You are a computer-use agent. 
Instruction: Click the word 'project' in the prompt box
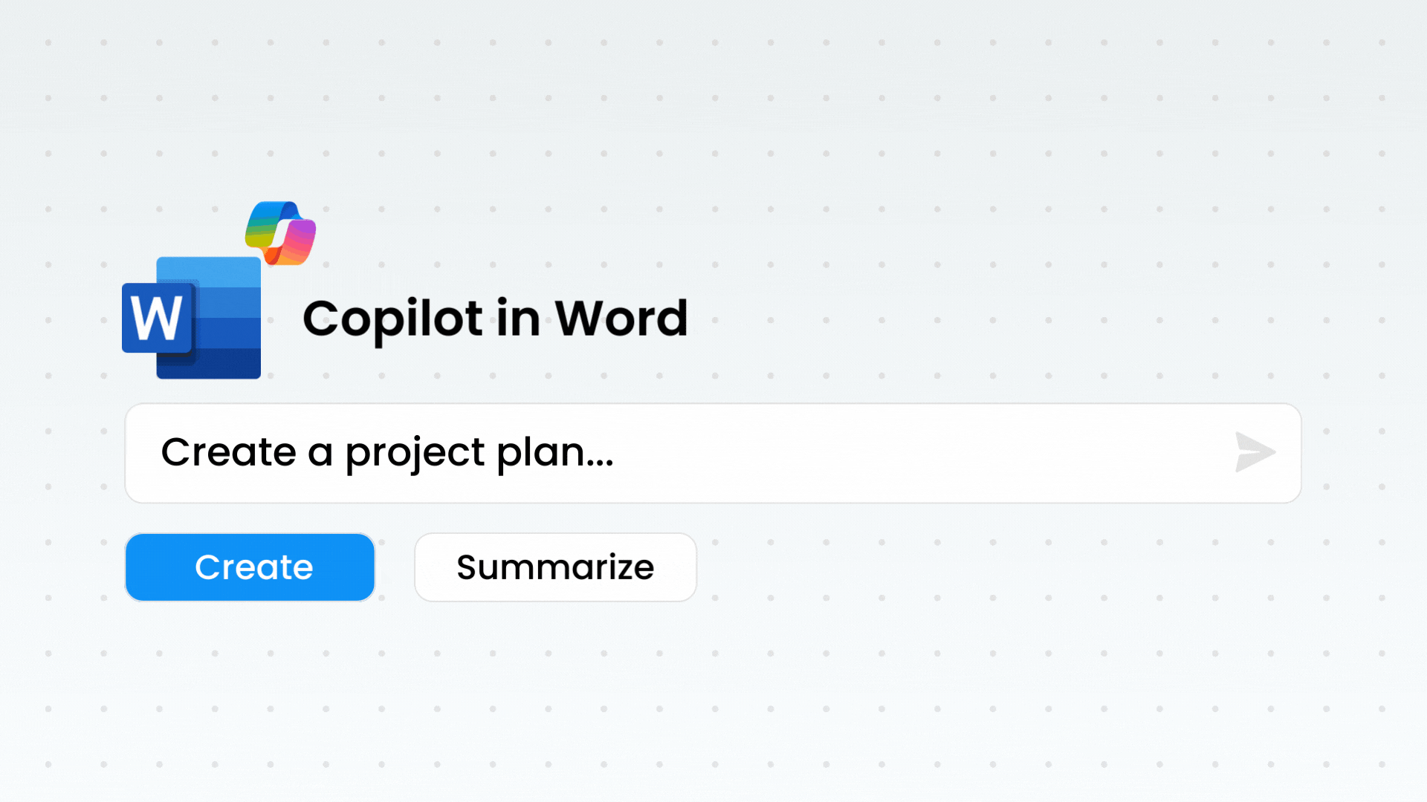415,454
